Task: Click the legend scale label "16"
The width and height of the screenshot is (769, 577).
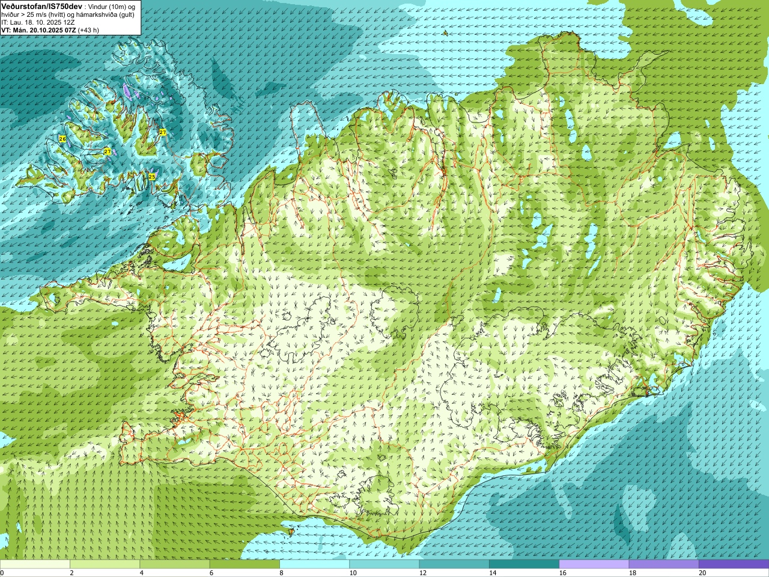Action: click(x=563, y=573)
